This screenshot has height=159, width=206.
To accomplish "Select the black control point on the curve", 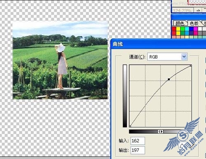I will click(169, 79).
